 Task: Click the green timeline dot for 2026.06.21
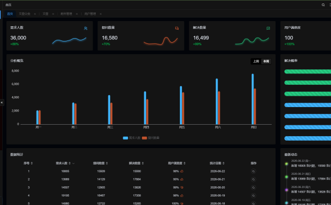(x=286, y=177)
